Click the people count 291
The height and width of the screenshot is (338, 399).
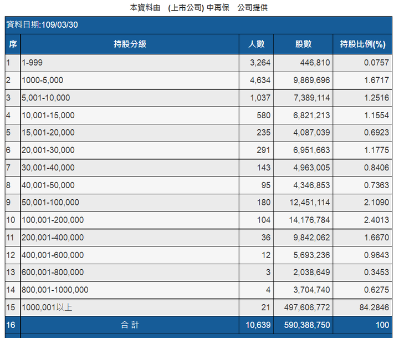point(264,150)
